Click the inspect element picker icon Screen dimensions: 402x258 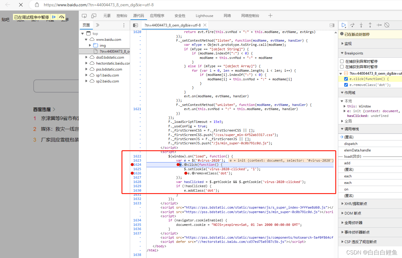84,16
